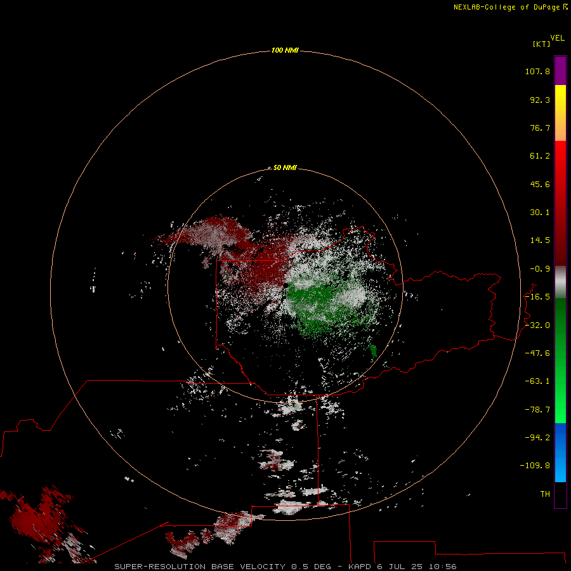Click the VEL legend title
The height and width of the screenshot is (571, 571).
[558, 38]
